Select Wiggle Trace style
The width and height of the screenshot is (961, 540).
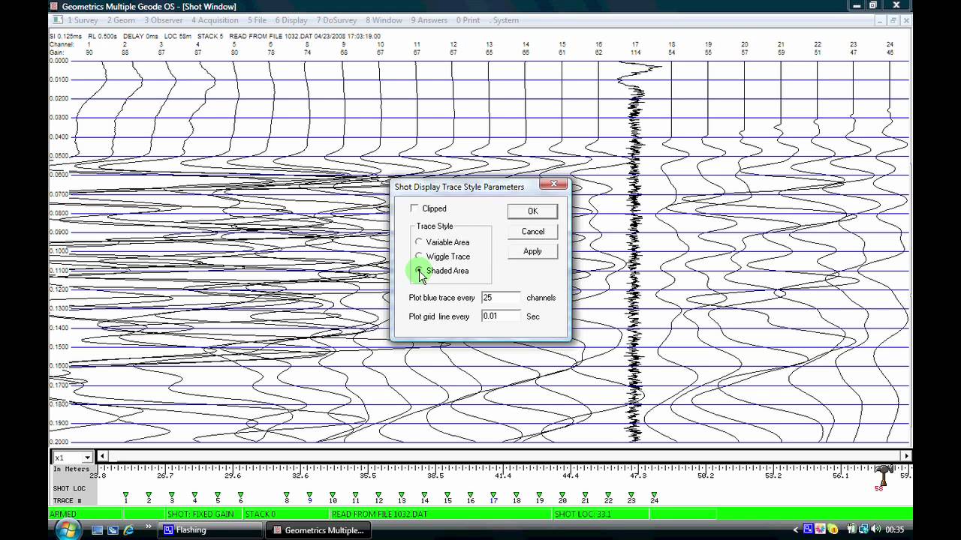(x=419, y=256)
